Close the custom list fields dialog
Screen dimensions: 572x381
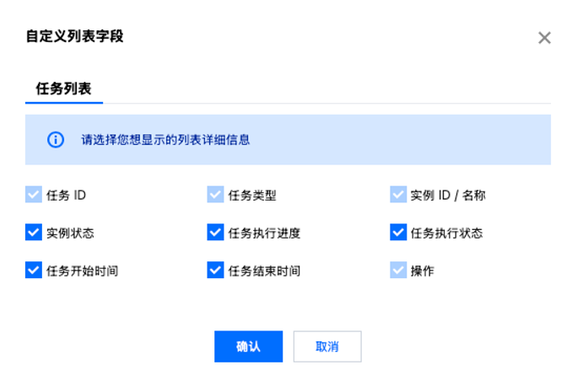(x=544, y=38)
